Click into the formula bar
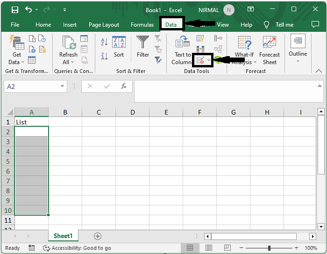This screenshot has height=254, width=327. point(225,91)
